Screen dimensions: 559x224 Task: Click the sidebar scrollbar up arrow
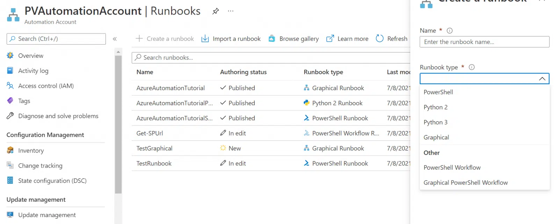coord(118,52)
